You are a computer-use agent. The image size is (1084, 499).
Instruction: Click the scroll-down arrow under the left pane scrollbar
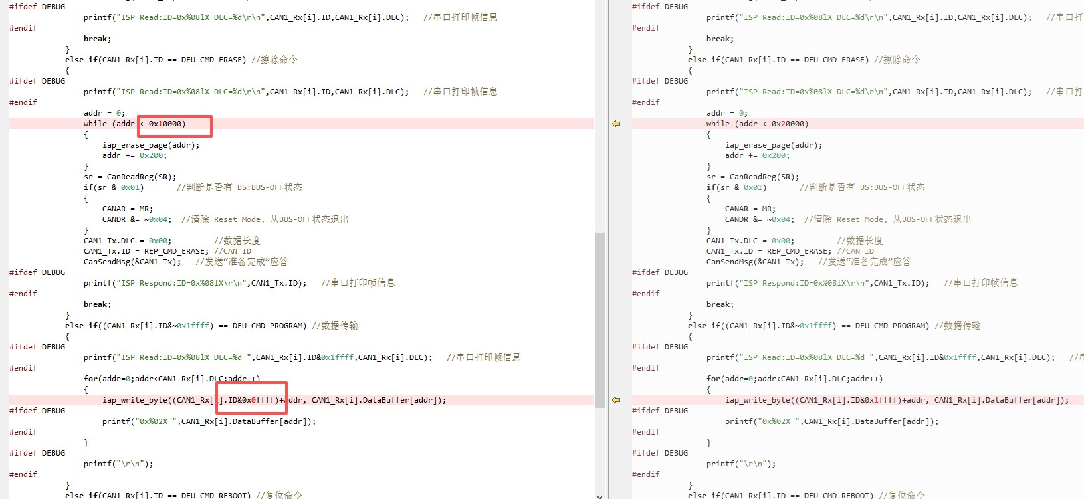click(x=599, y=495)
